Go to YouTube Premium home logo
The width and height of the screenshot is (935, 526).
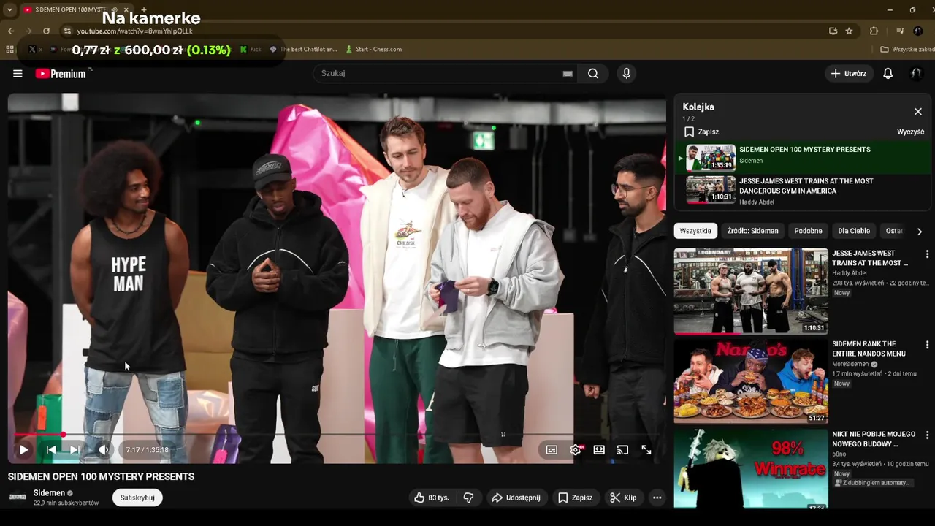[61, 73]
